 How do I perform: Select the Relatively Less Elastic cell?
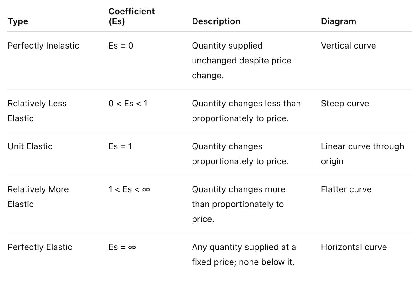37,111
